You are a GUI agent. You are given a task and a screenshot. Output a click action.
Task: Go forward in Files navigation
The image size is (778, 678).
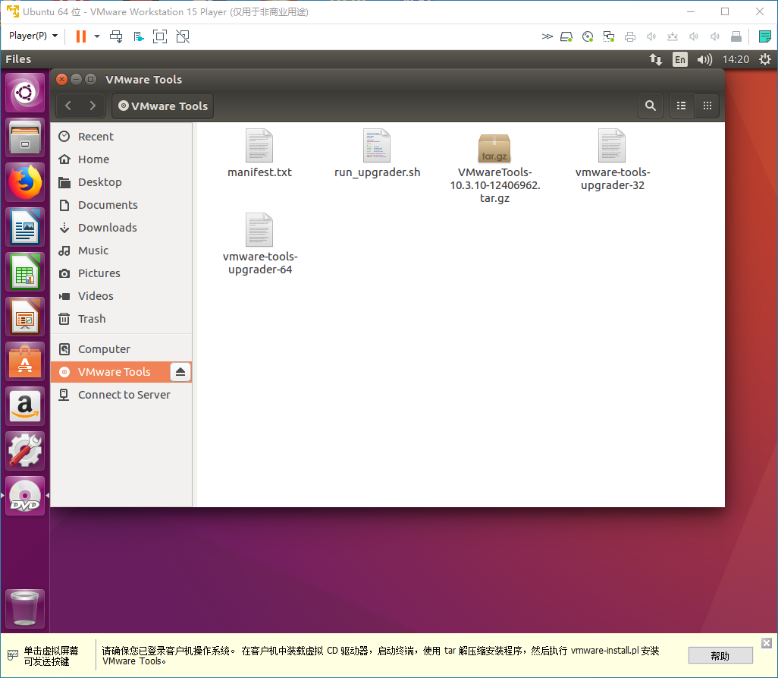pyautogui.click(x=93, y=106)
